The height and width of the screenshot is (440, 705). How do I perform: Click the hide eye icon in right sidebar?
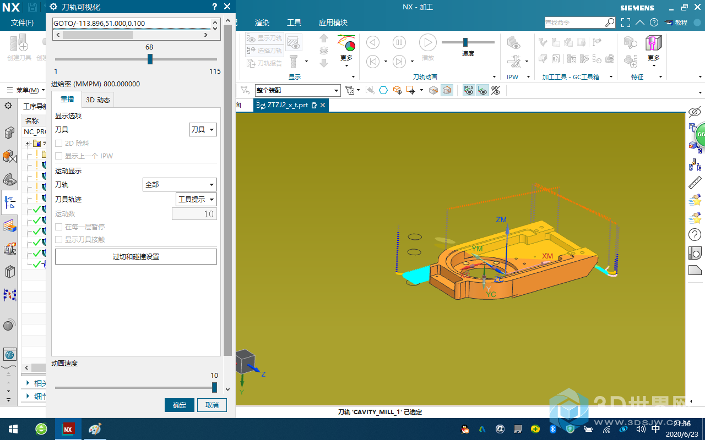pyautogui.click(x=695, y=112)
